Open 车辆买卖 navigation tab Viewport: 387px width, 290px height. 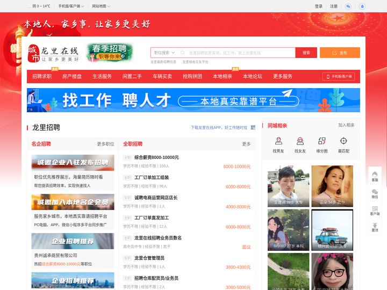pyautogui.click(x=162, y=76)
